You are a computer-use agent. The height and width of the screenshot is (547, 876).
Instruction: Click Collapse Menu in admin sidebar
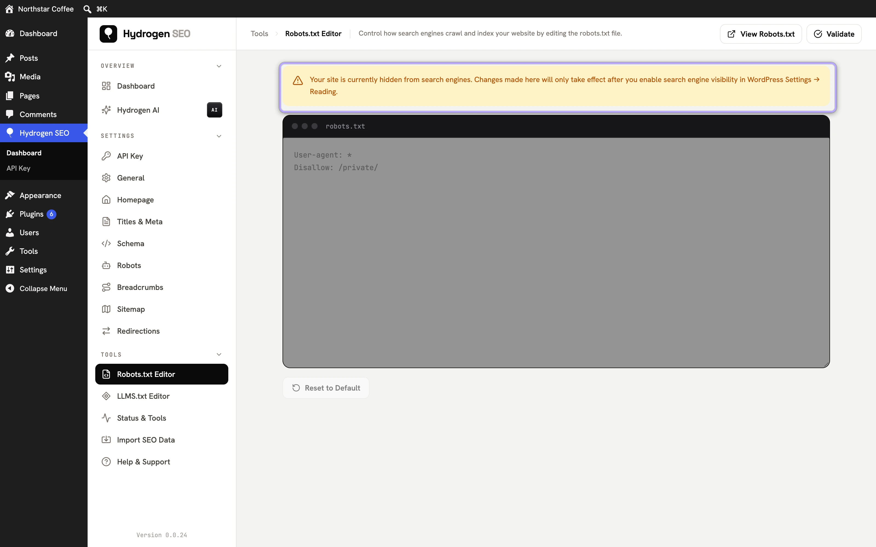point(44,288)
